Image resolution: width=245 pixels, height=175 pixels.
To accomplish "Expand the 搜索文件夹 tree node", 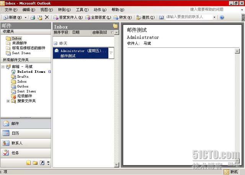I will (8, 101).
